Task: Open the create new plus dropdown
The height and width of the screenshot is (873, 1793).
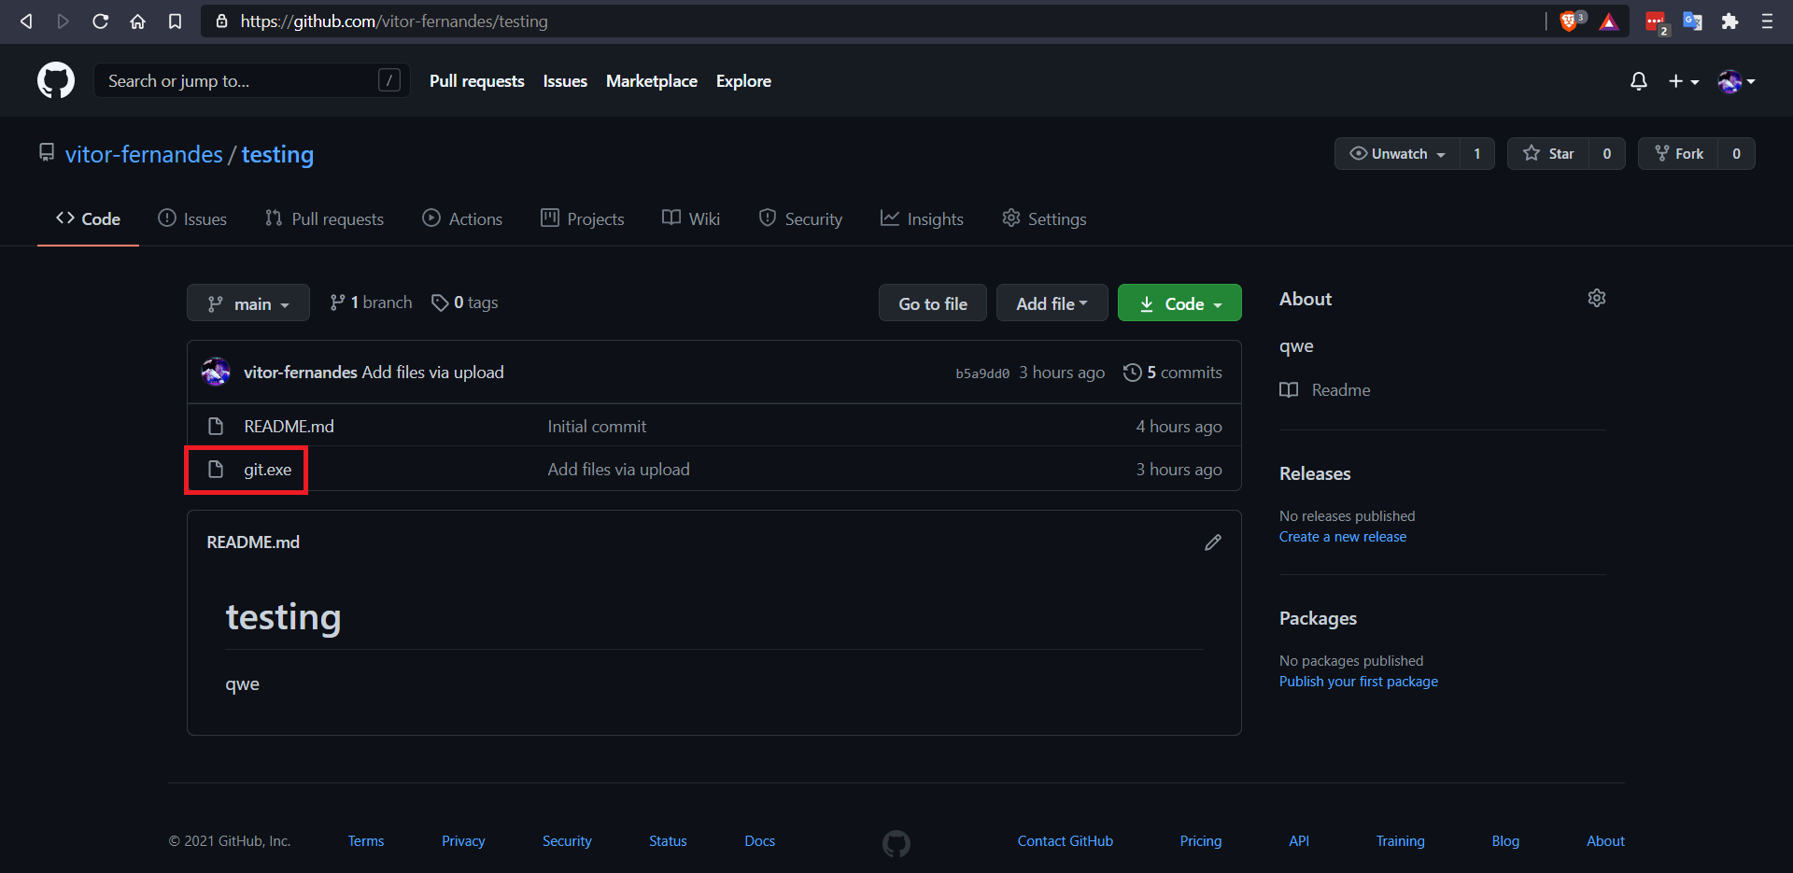Action: click(x=1683, y=81)
